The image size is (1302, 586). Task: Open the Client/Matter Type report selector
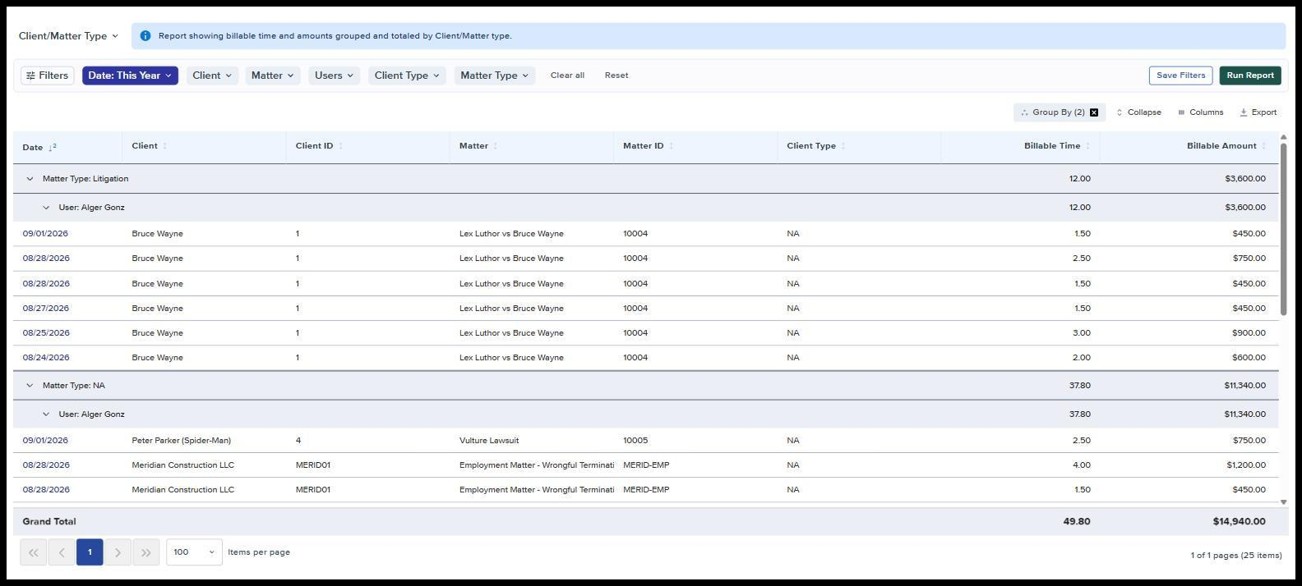(x=69, y=36)
